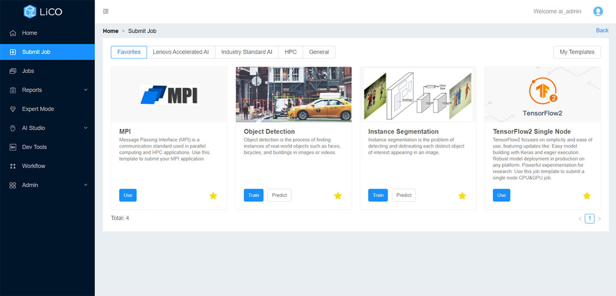Image resolution: width=616 pixels, height=296 pixels.
Task: Open Expert Mode from the sidebar
Action: [38, 109]
